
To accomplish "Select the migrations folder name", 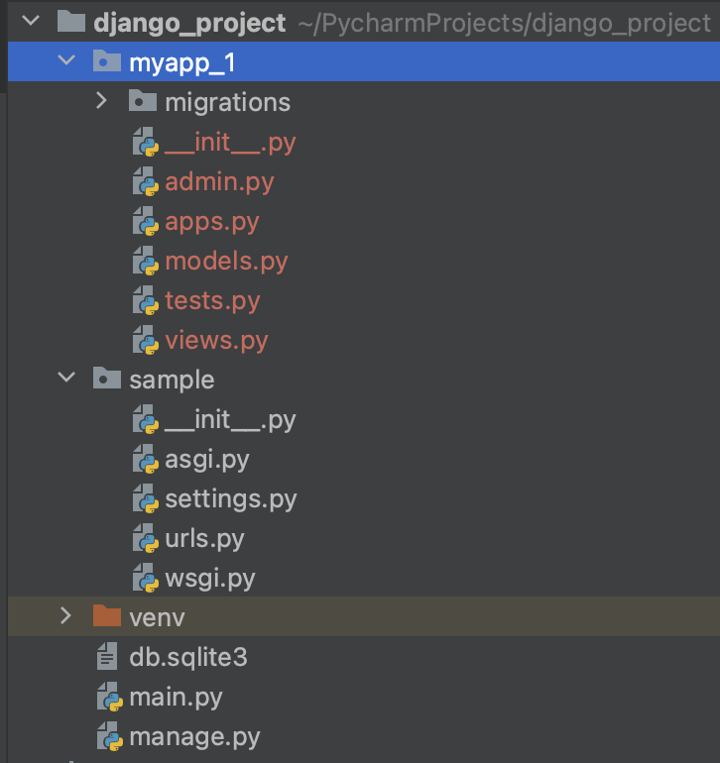I will pos(227,103).
